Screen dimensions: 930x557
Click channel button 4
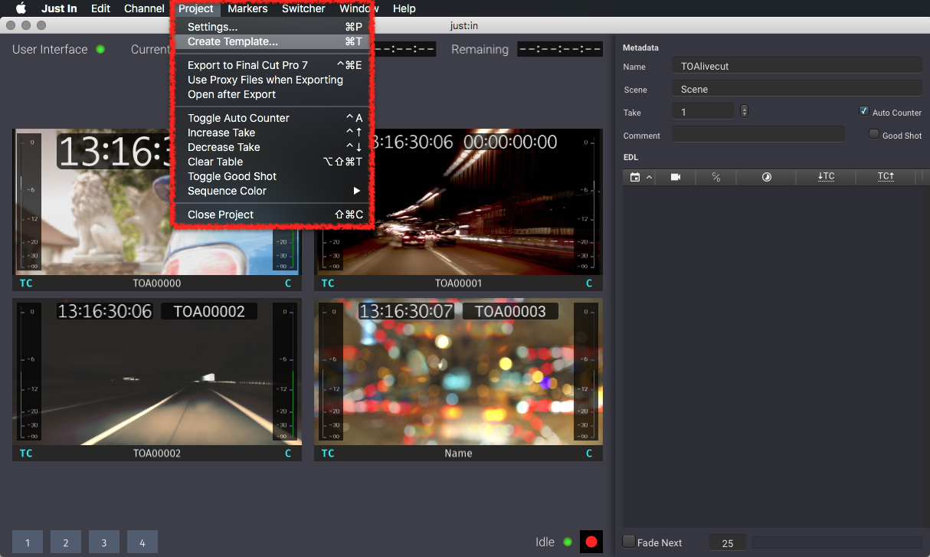coord(142,542)
